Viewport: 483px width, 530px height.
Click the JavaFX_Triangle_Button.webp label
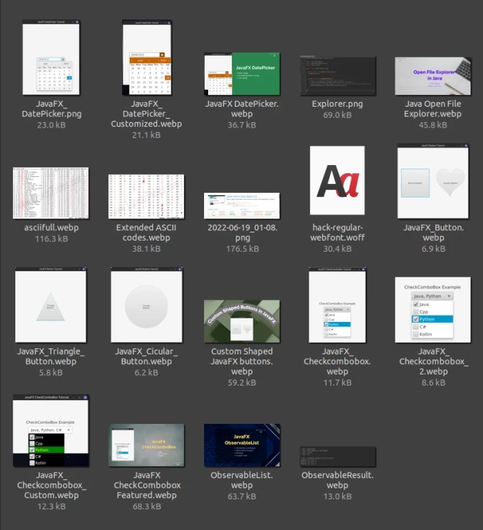tap(51, 357)
